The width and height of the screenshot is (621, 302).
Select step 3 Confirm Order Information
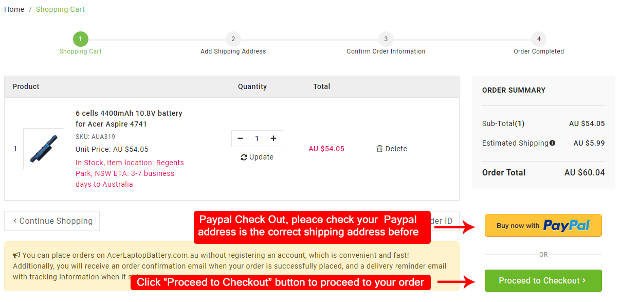tap(386, 39)
